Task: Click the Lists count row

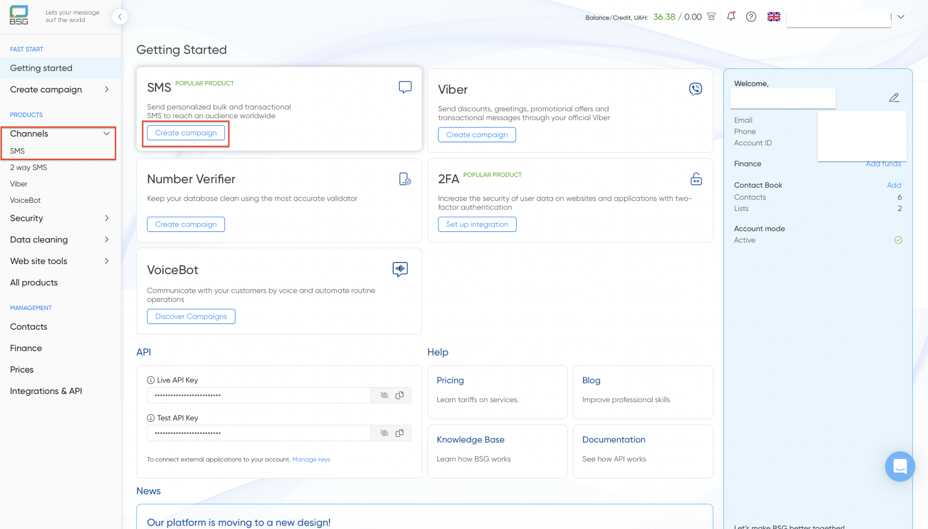Action: [818, 209]
